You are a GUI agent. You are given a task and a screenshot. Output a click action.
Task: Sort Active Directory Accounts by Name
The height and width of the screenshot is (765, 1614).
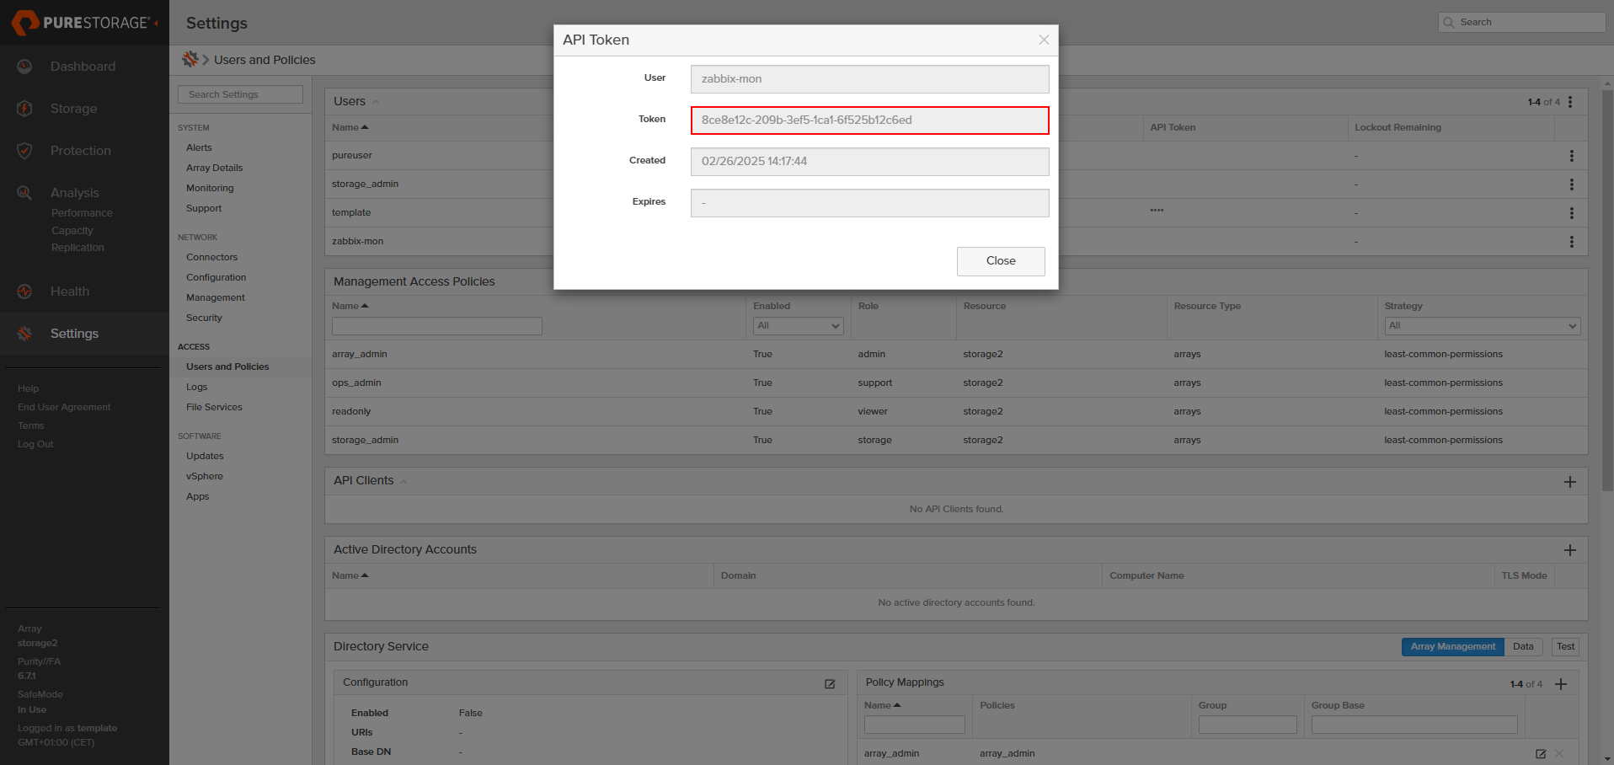(350, 575)
